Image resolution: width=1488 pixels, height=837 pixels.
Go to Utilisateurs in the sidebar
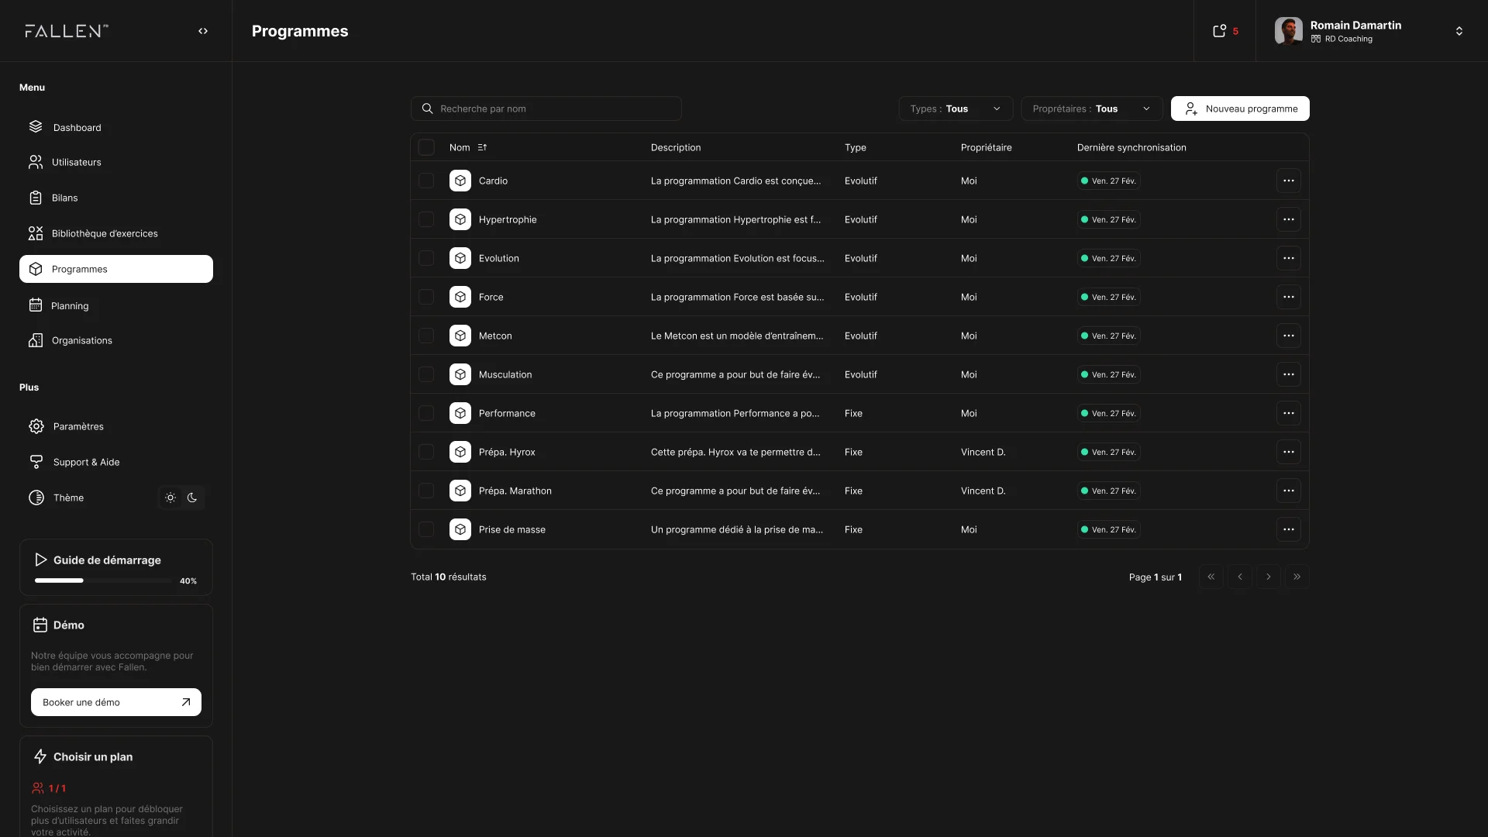point(116,162)
